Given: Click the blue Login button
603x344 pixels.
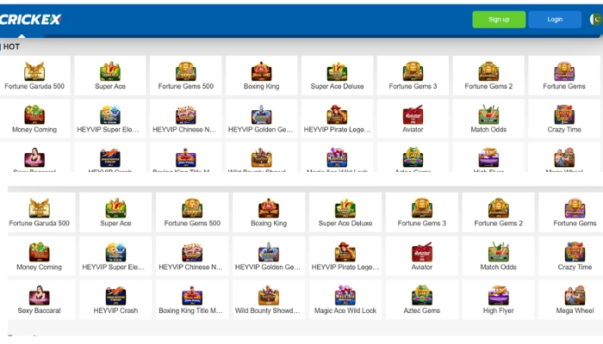Looking at the screenshot, I should point(555,19).
